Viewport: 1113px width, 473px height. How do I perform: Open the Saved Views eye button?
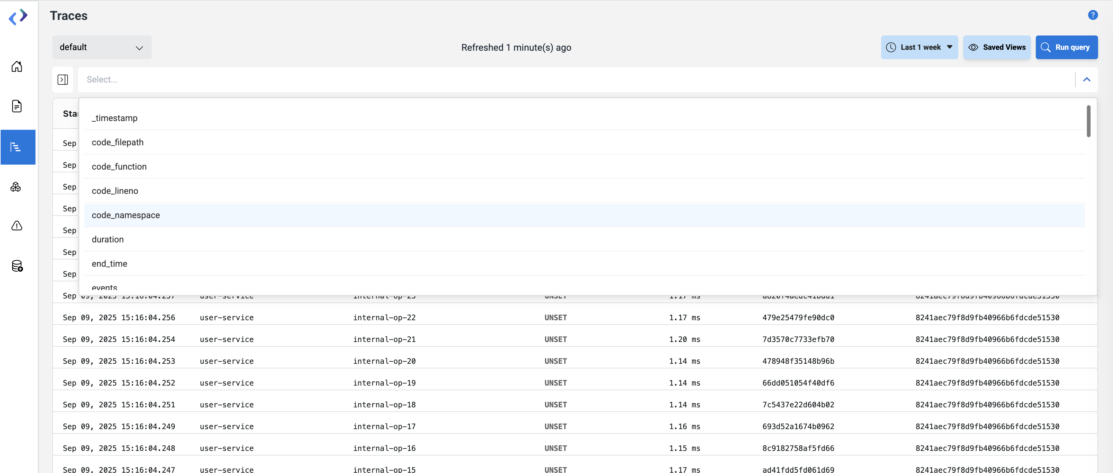pos(996,48)
